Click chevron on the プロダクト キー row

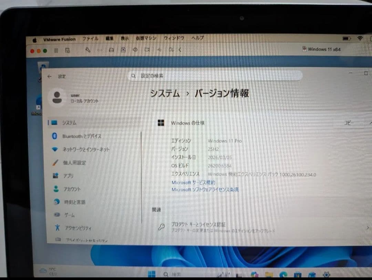tap(368, 228)
